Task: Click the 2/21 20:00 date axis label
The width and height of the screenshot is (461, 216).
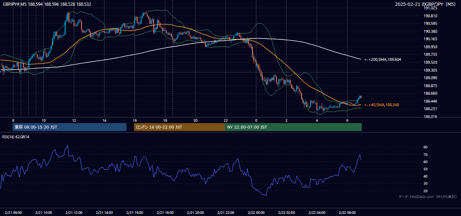Action: [196, 212]
